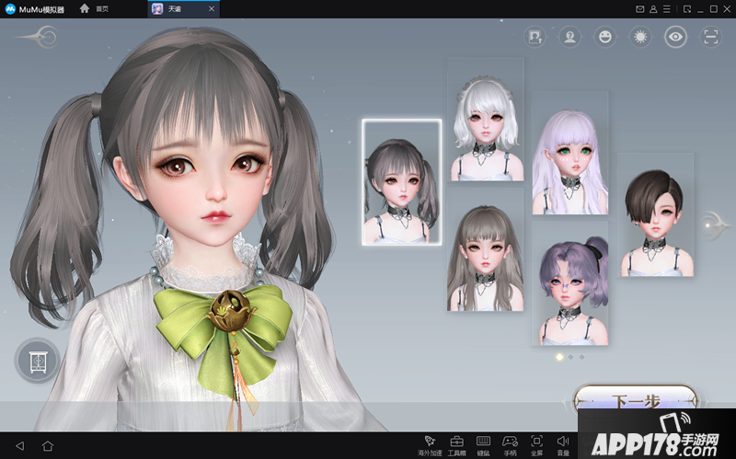Toggle the eye visibility icon
The image size is (736, 459).
[x=675, y=37]
